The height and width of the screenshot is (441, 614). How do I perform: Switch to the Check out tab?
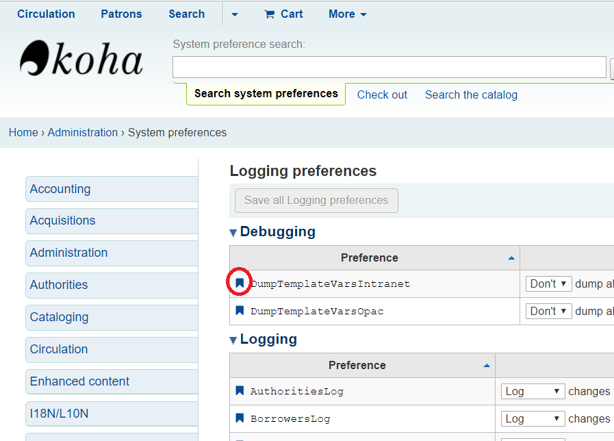[x=382, y=95]
